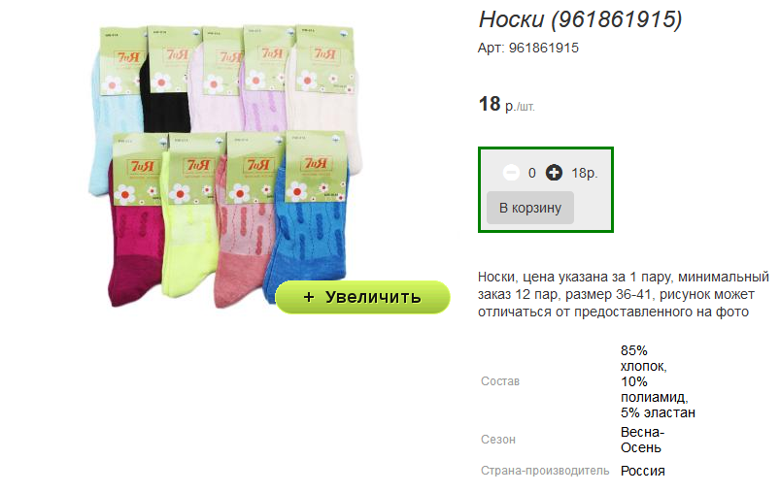Click the magenta sock in photo

[135, 253]
